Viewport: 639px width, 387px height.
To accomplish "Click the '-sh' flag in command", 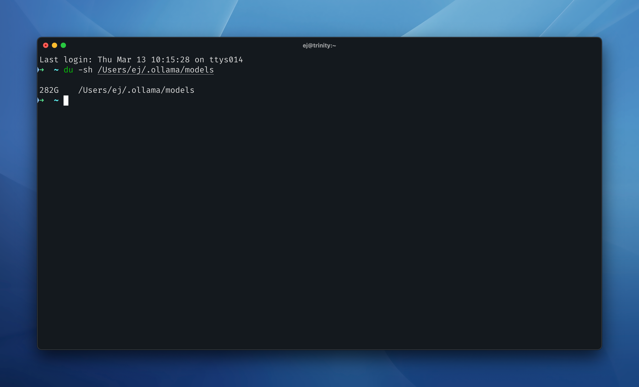I will pos(85,70).
